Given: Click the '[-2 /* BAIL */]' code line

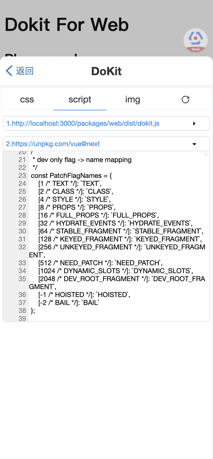Looking at the screenshot, I should pyautogui.click(x=69, y=303).
